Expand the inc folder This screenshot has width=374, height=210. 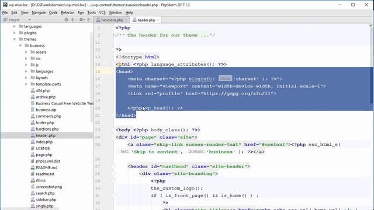[x=26, y=58]
